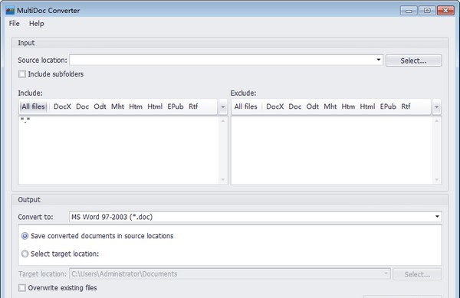Click the Include list scrollbar down arrow
Screen dimensions: 460x298
223,179
